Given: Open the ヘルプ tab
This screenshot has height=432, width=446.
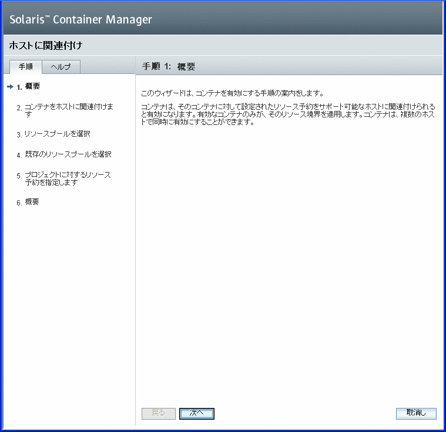Looking at the screenshot, I should [61, 67].
